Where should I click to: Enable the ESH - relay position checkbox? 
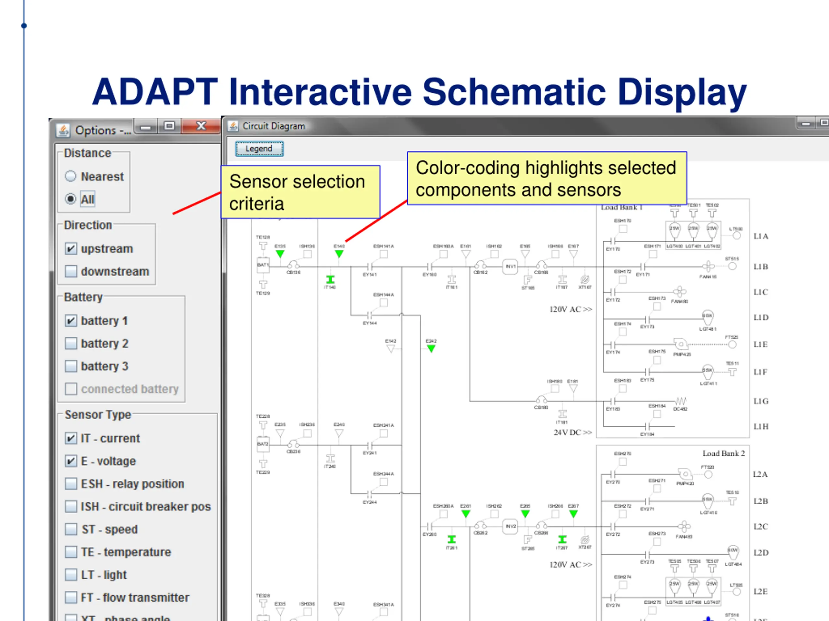(x=71, y=484)
